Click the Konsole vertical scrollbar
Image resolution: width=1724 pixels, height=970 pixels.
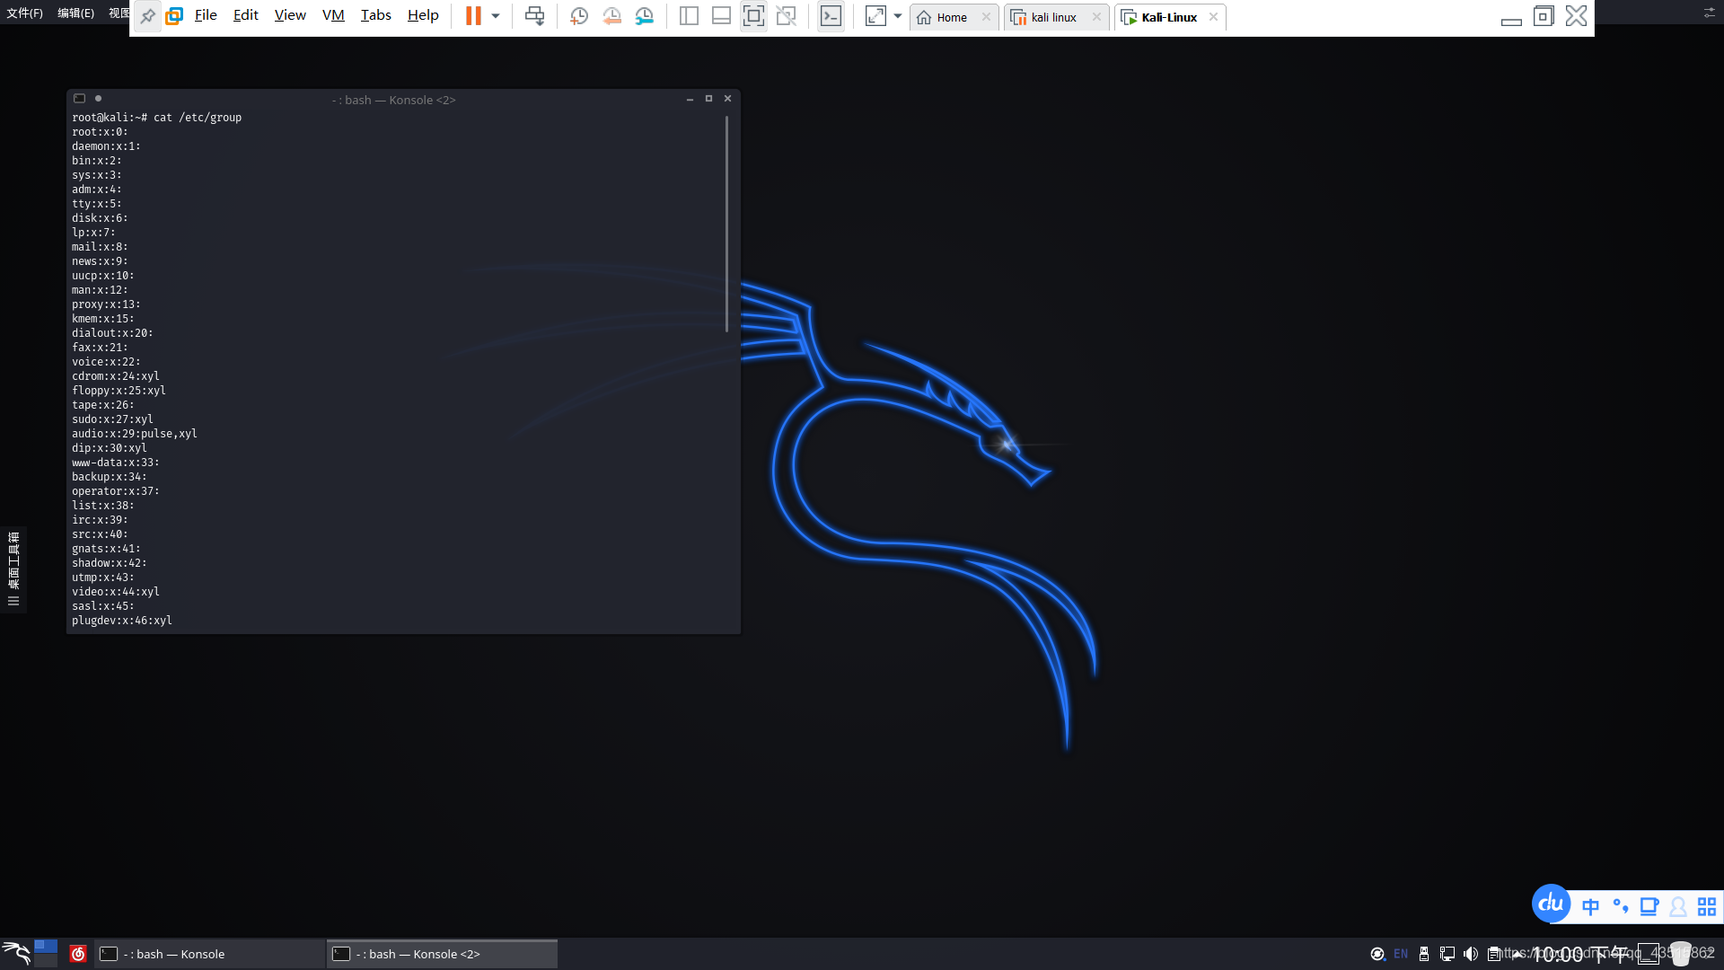(x=726, y=225)
